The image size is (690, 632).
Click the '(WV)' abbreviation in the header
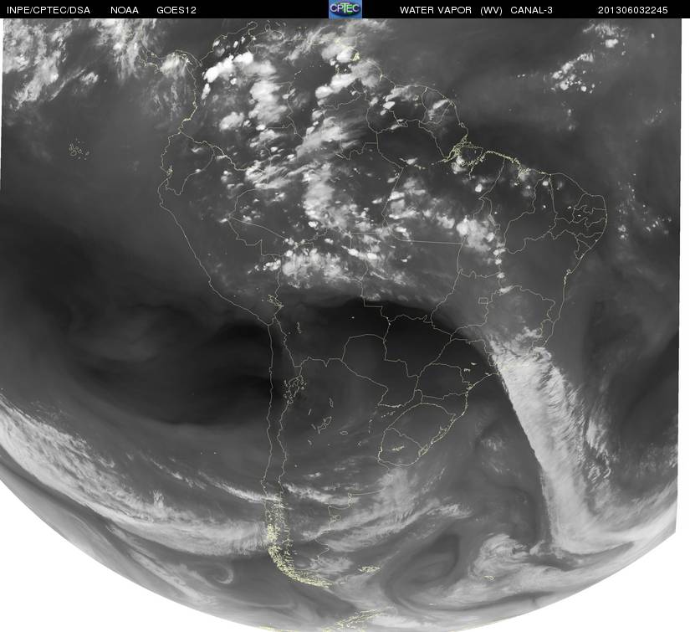[491, 10]
